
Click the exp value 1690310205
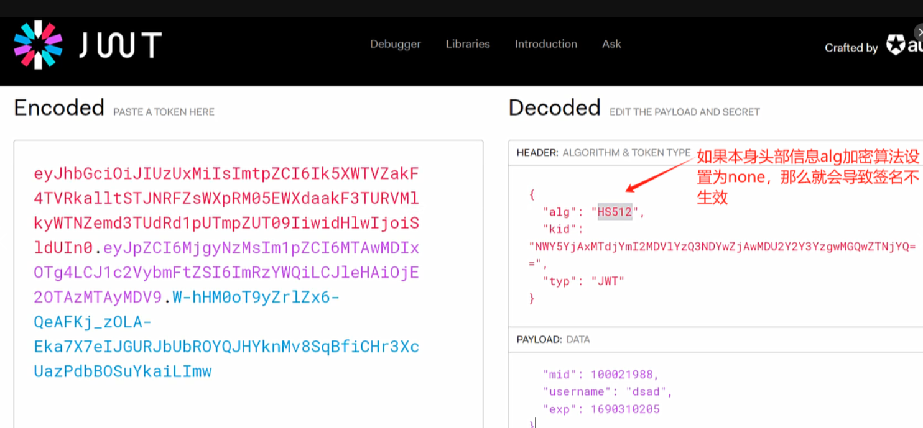(625, 409)
